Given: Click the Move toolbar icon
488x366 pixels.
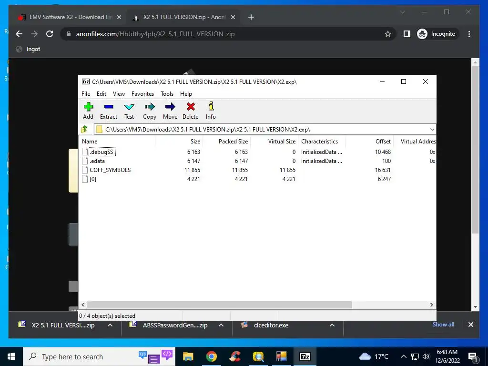Looking at the screenshot, I should (x=170, y=111).
